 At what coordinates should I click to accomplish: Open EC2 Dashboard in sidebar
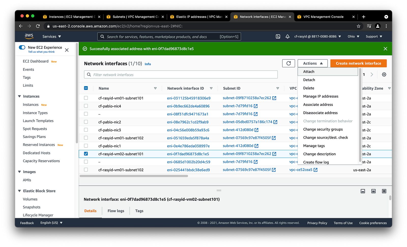point(36,61)
